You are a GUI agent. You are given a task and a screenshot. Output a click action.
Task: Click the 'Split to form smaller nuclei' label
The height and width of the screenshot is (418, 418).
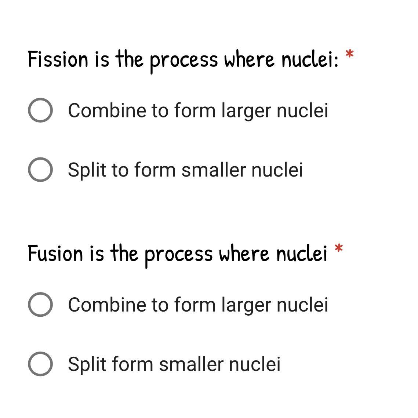click(186, 170)
